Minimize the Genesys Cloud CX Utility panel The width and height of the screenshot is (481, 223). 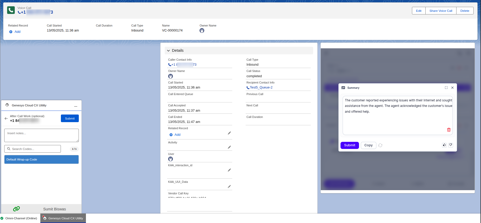pyautogui.click(x=76, y=106)
